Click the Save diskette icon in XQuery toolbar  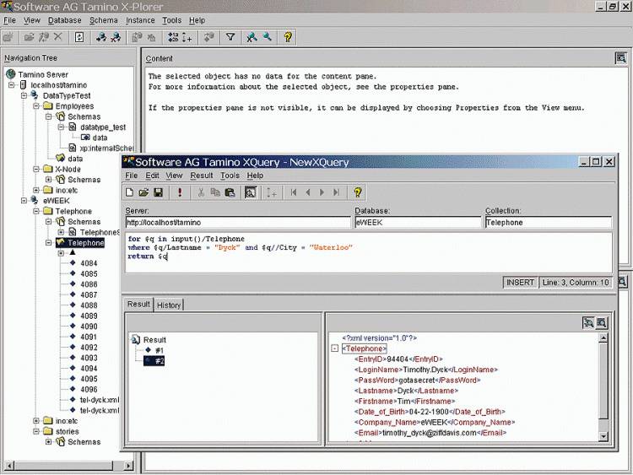point(159,192)
